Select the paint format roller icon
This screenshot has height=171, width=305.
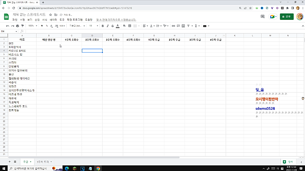point(22,26)
